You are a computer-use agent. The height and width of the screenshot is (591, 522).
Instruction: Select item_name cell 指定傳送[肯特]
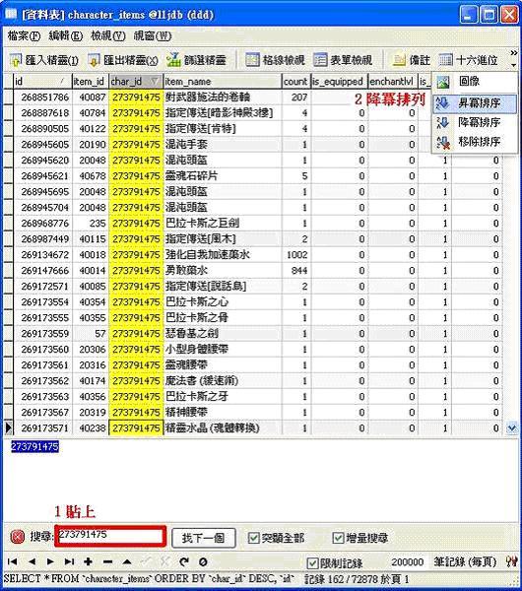[223, 129]
